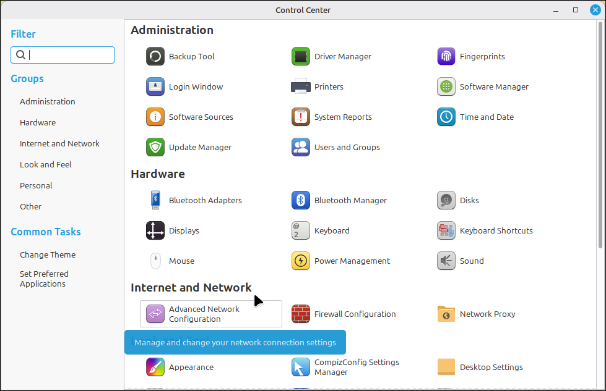The image size is (606, 391).
Task: Click the Time and Date clock icon
Action: tap(446, 117)
